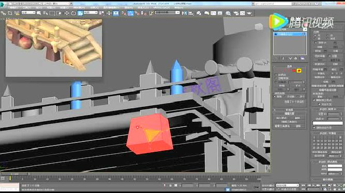Click the highlighted Select and Scale tool
Screen dimensions: 345x193
pyautogui.click(x=80, y=13)
